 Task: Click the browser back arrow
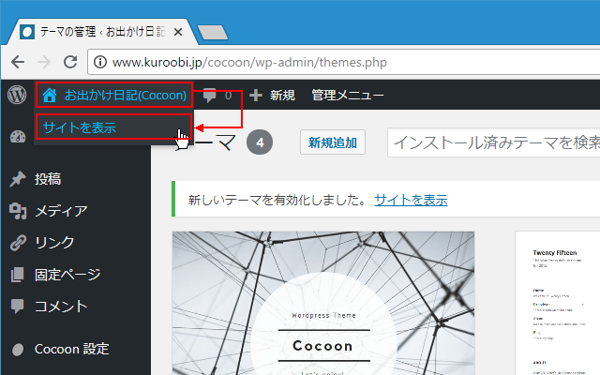(x=18, y=62)
